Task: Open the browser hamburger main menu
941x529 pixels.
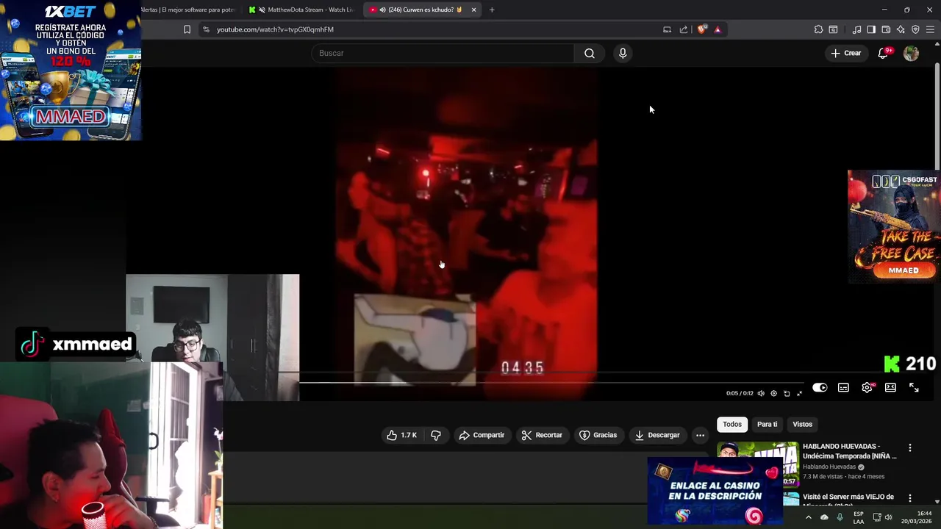Action: tap(930, 29)
